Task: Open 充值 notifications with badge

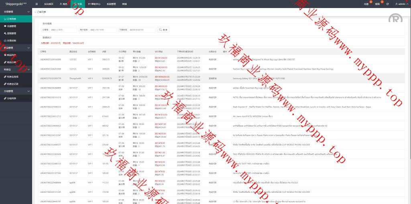Action: coord(366,4)
